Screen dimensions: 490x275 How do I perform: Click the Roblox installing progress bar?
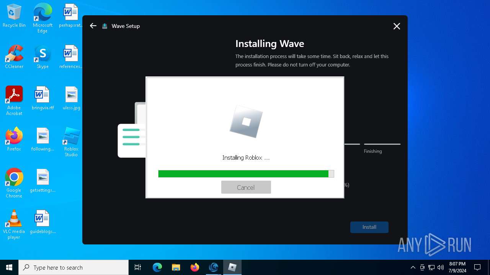pyautogui.click(x=246, y=174)
